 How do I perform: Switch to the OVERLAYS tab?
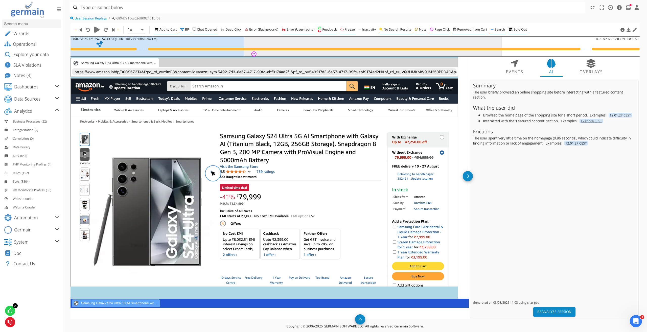tap(591, 67)
